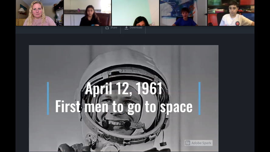Image resolution: width=270 pixels, height=152 pixels.
Task: Click the lamp in the first video tile
Action: click(x=22, y=11)
